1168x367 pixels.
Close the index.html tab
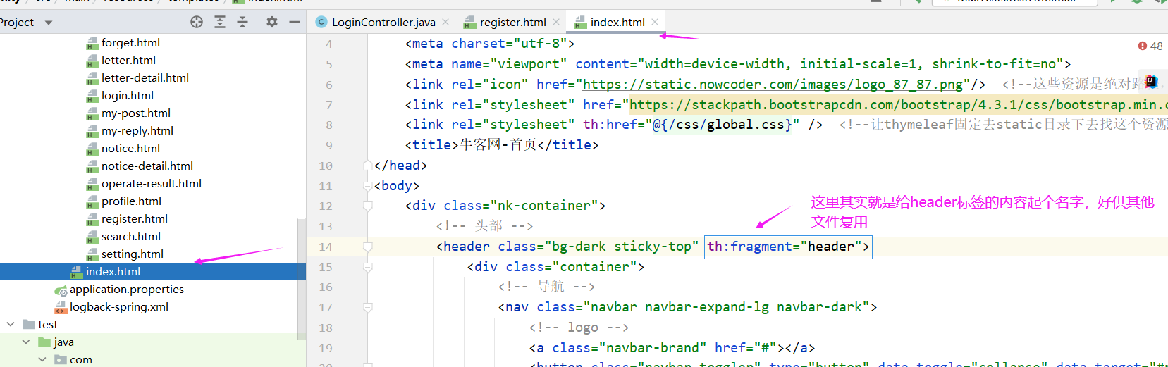655,22
